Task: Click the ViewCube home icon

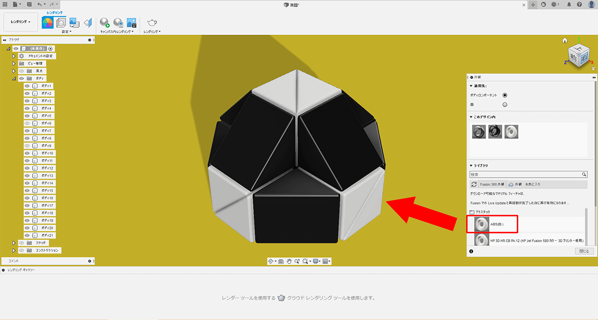Action: (565, 40)
